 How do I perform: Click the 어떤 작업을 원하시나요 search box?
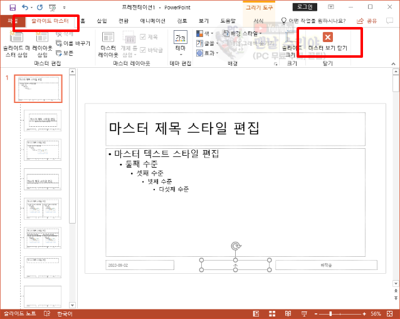[x=313, y=21]
